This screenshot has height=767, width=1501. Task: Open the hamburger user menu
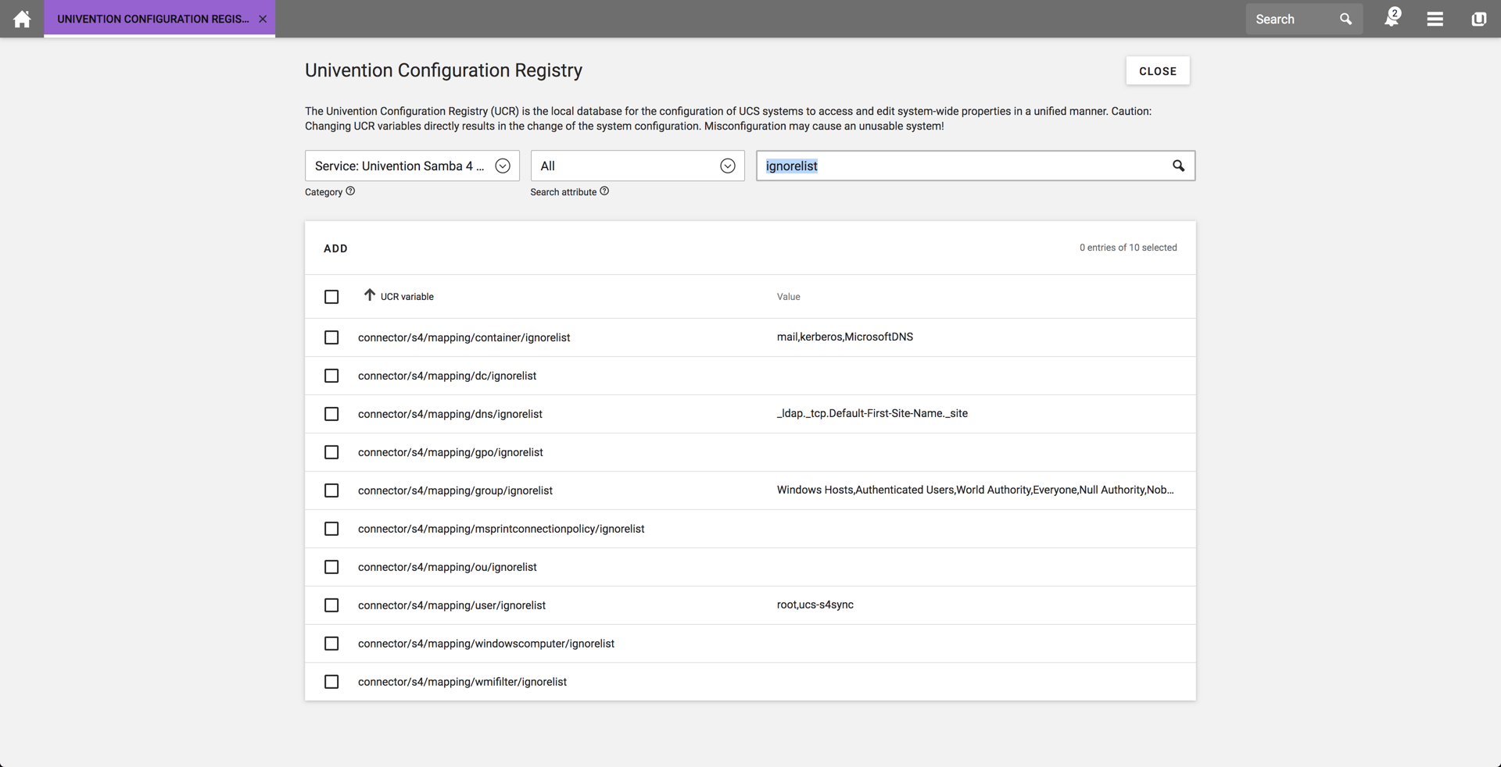(1435, 19)
